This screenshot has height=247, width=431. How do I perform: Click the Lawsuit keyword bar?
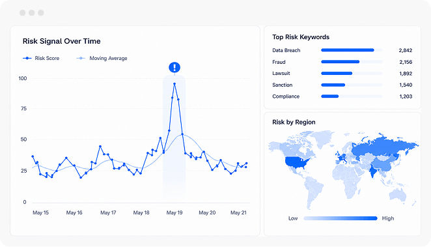[352, 73]
